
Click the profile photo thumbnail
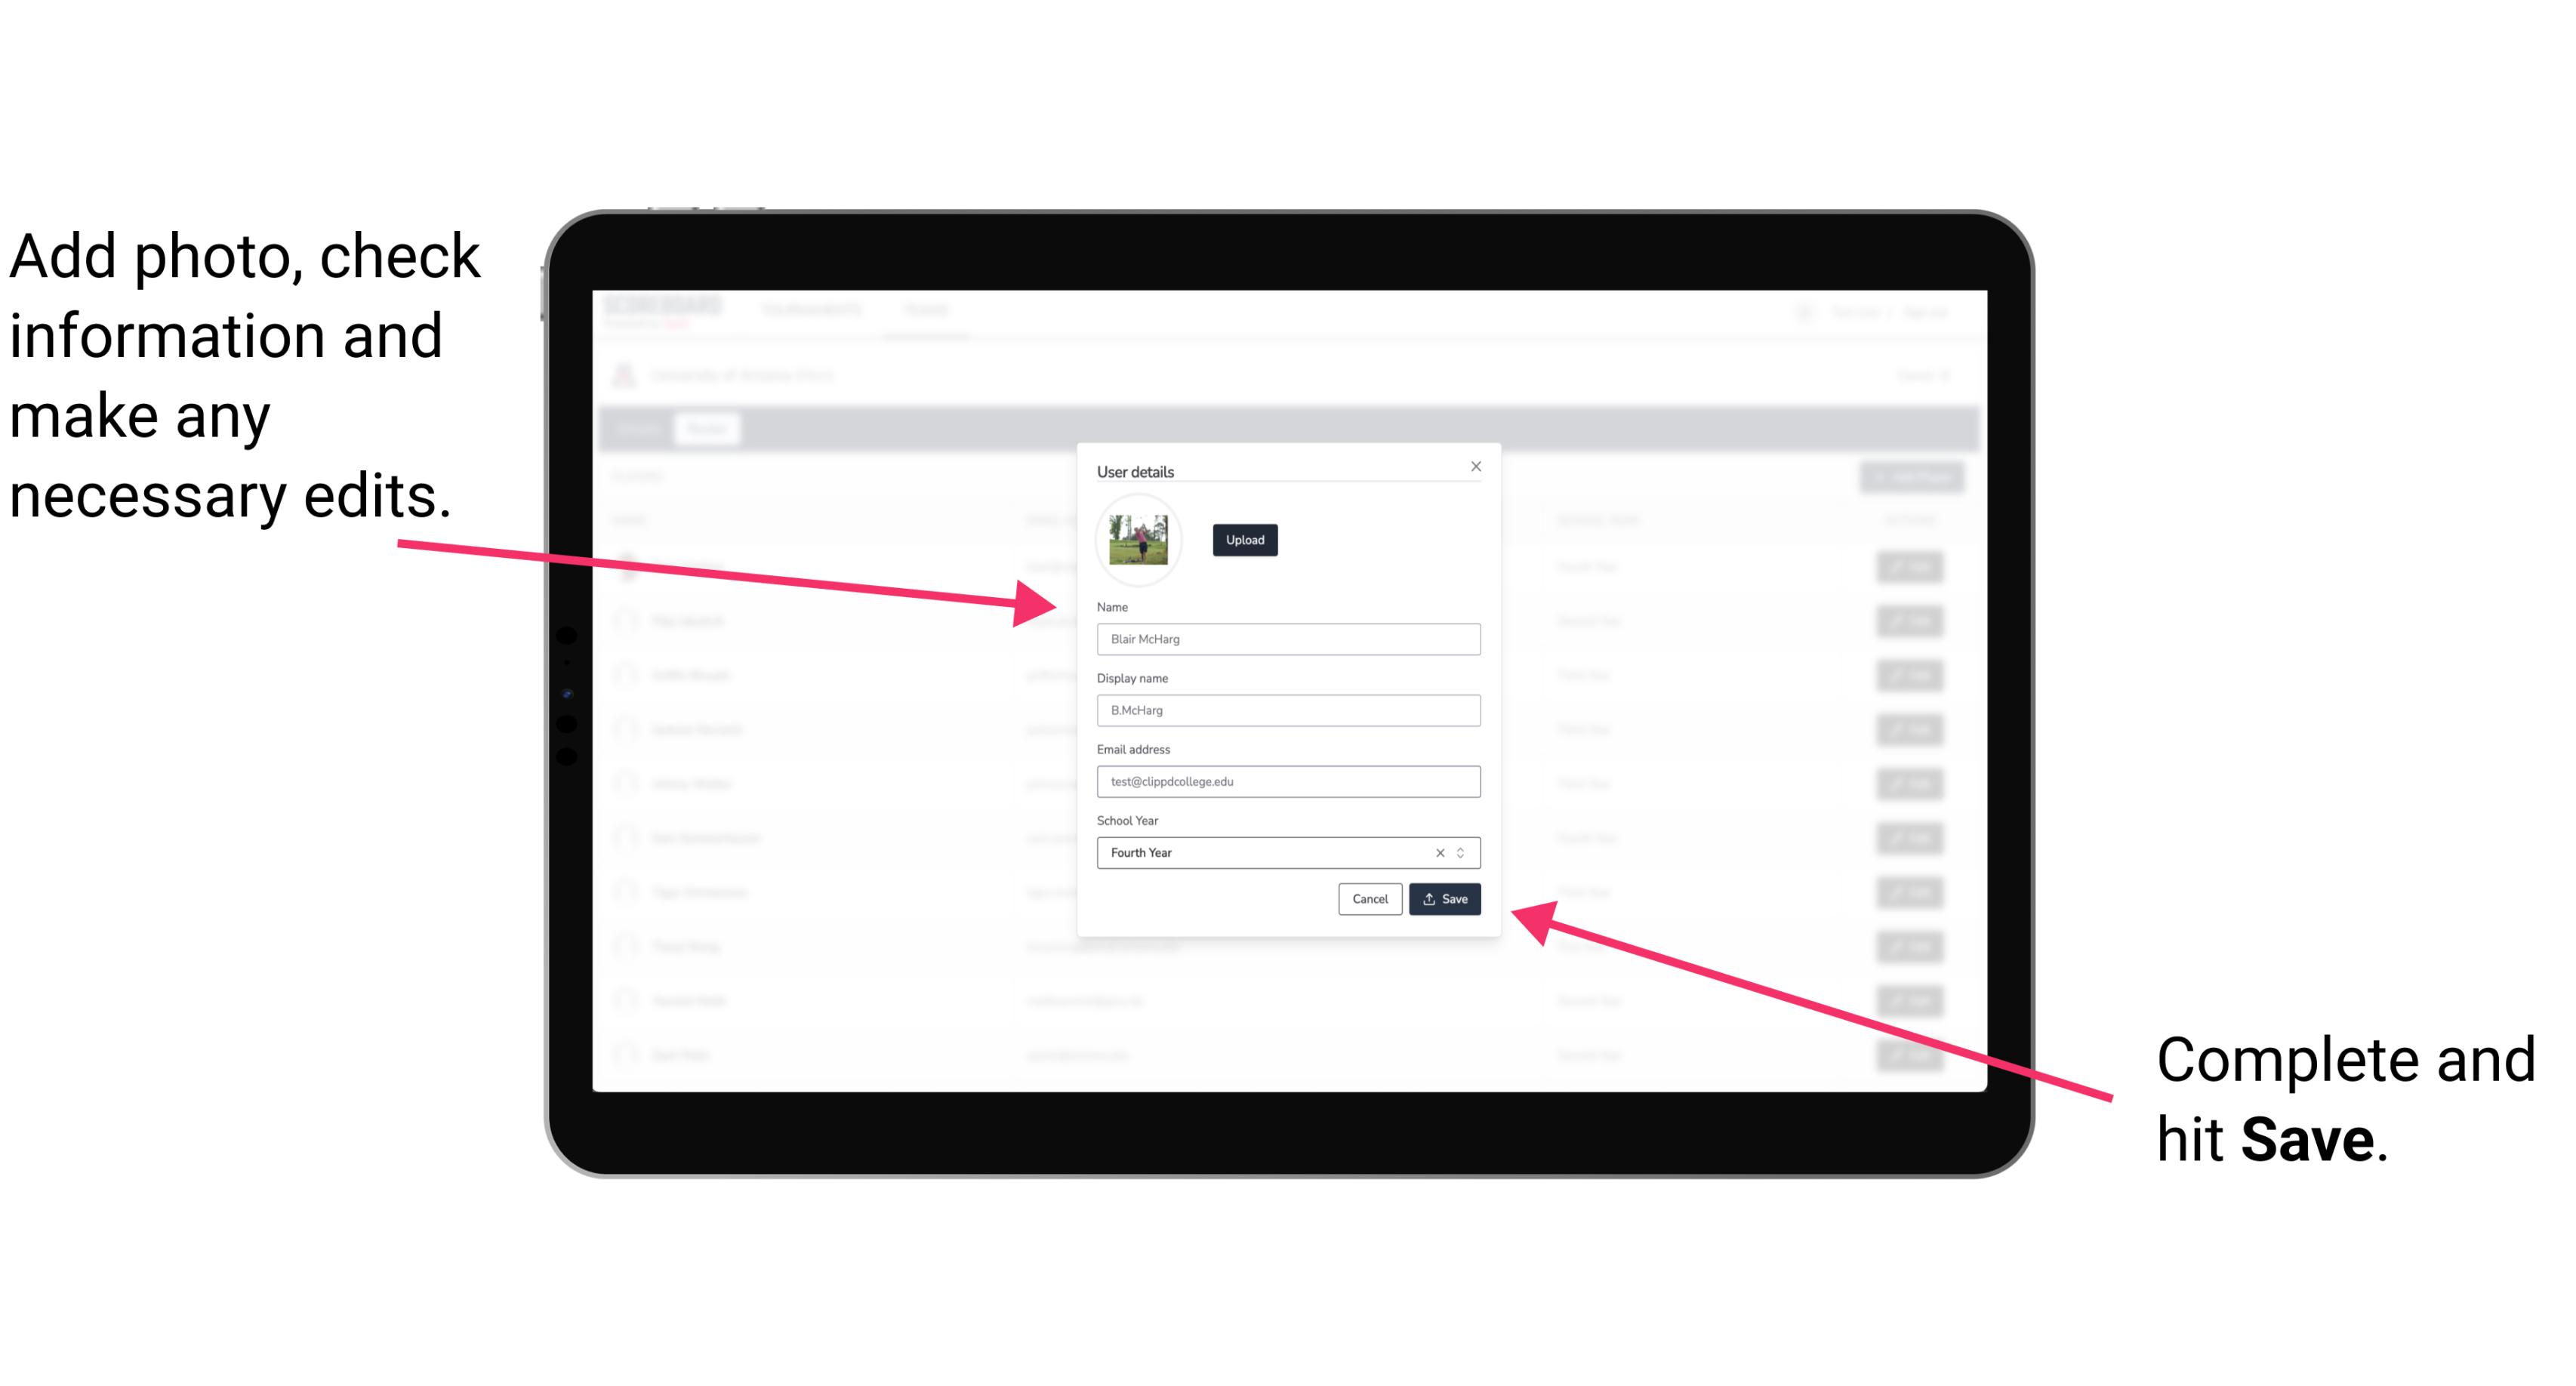[1139, 540]
